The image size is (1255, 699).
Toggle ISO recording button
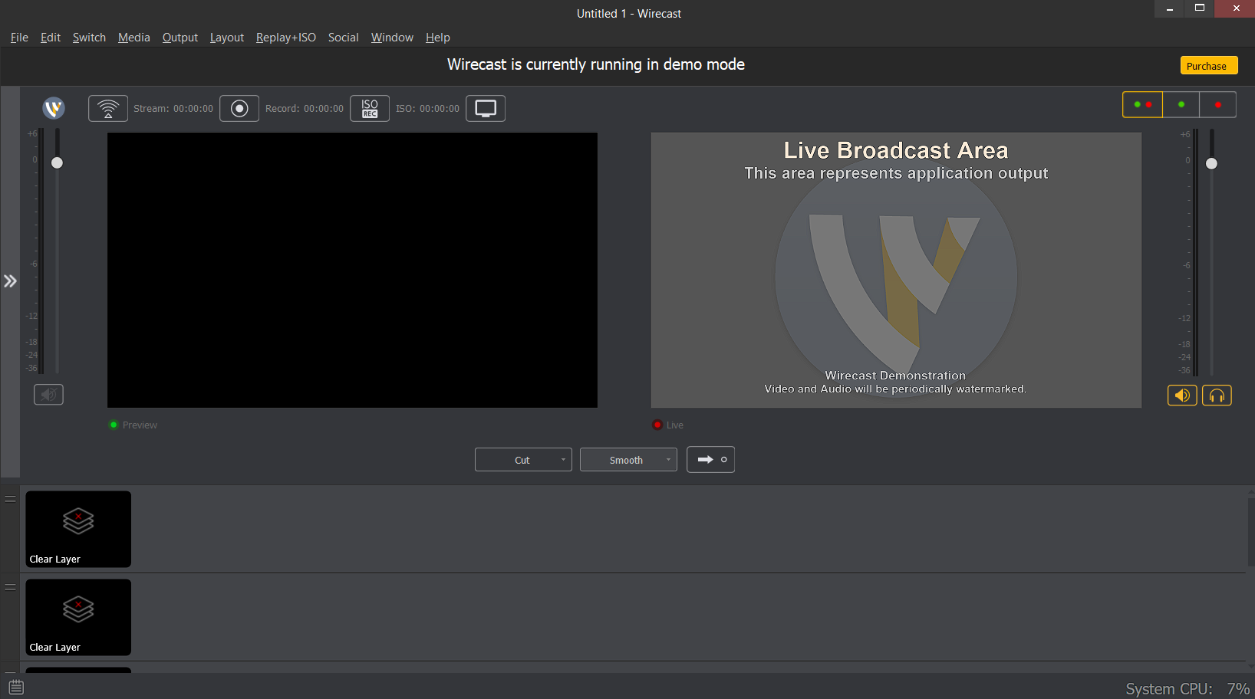pyautogui.click(x=370, y=108)
